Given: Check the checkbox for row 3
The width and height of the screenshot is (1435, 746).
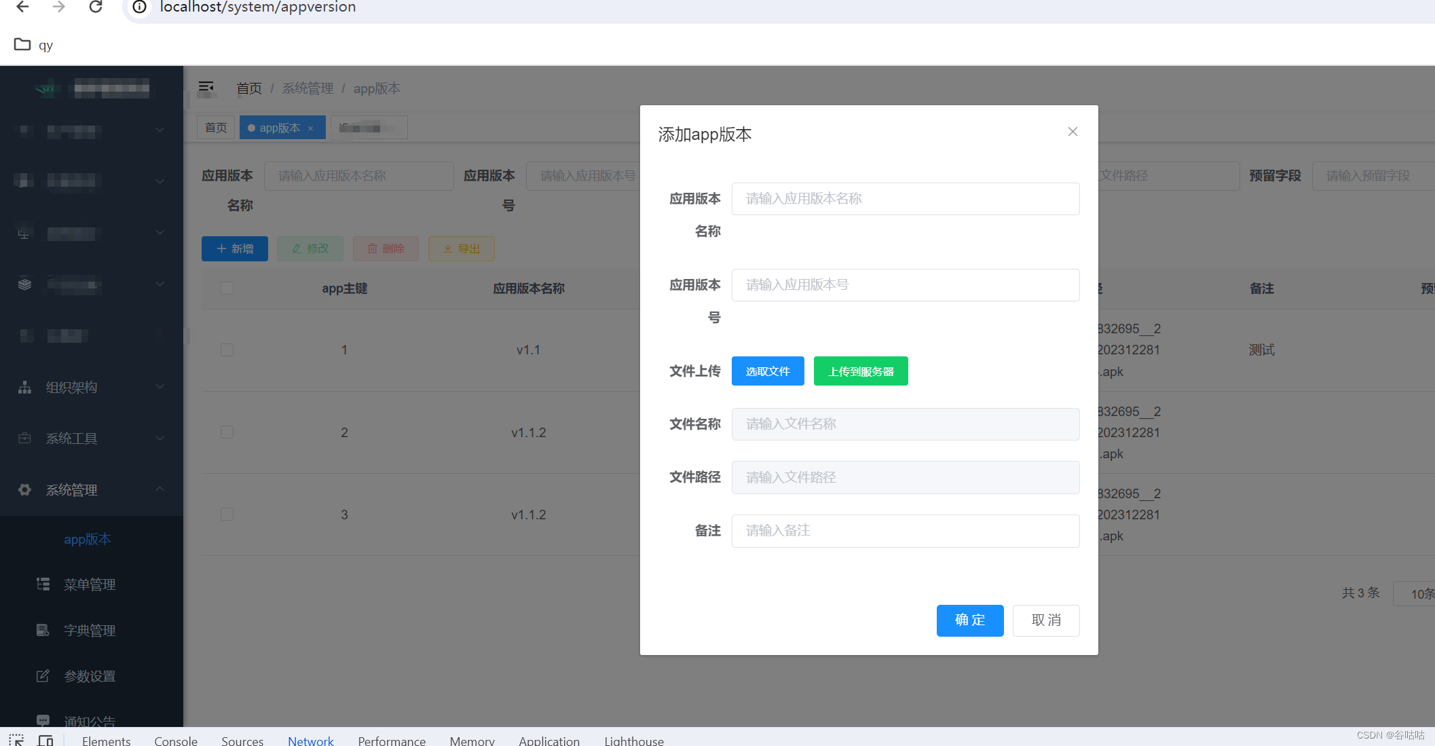Looking at the screenshot, I should click(227, 515).
